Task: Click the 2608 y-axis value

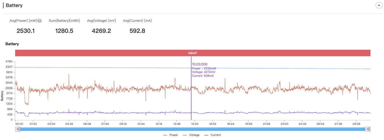Action: pyautogui.click(x=9, y=88)
